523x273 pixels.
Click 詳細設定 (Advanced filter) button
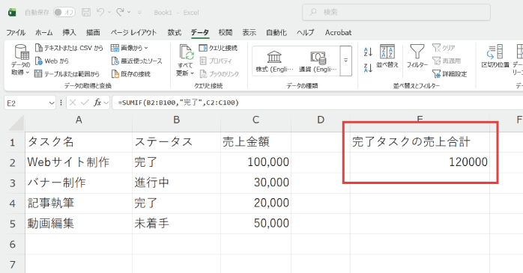coord(450,73)
